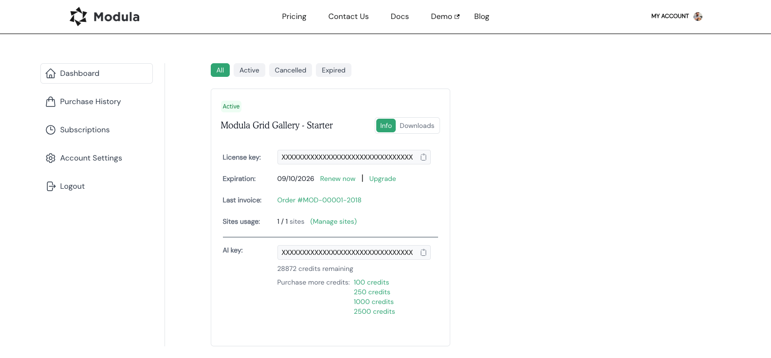Select the Info toggle button
The width and height of the screenshot is (771, 358).
(385, 125)
